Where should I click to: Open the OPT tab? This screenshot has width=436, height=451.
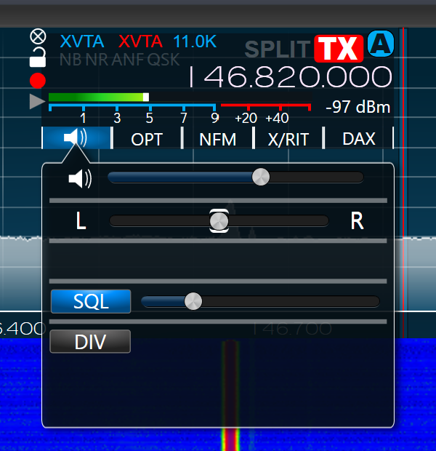point(147,139)
